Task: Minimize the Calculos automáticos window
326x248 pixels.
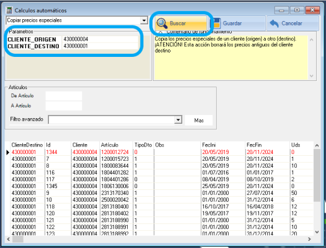Action: [281, 10]
